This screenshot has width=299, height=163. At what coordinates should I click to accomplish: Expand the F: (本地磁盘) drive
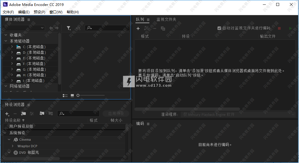12,64
